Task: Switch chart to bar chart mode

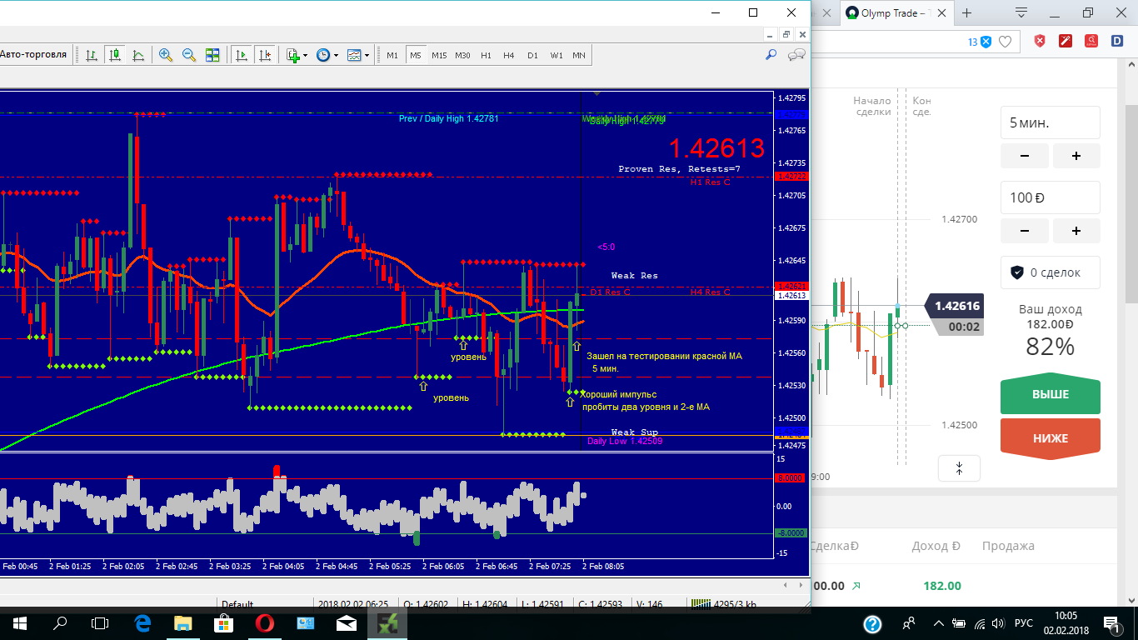Action: [92, 55]
